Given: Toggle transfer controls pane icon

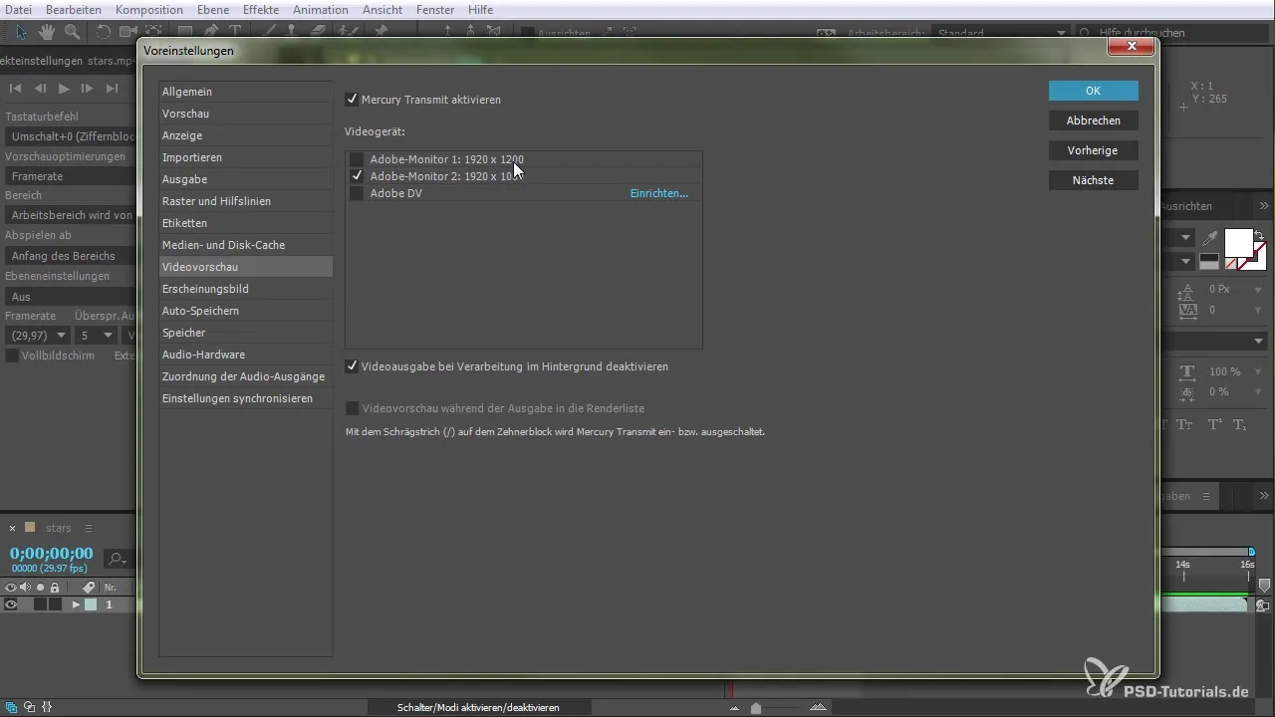Looking at the screenshot, I should pos(29,707).
